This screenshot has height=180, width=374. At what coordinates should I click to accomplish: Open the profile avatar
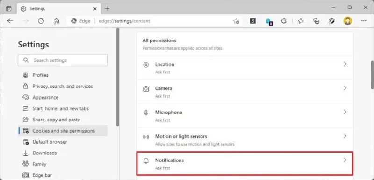tap(348, 21)
